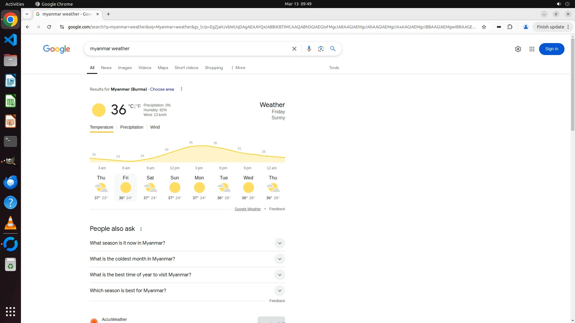575x323 pixels.
Task: Click the Sign in button
Action: tap(551, 49)
